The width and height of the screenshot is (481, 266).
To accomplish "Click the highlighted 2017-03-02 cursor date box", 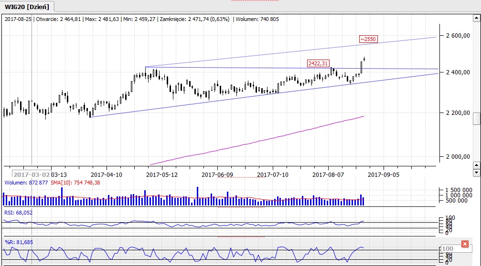I will click(31, 174).
